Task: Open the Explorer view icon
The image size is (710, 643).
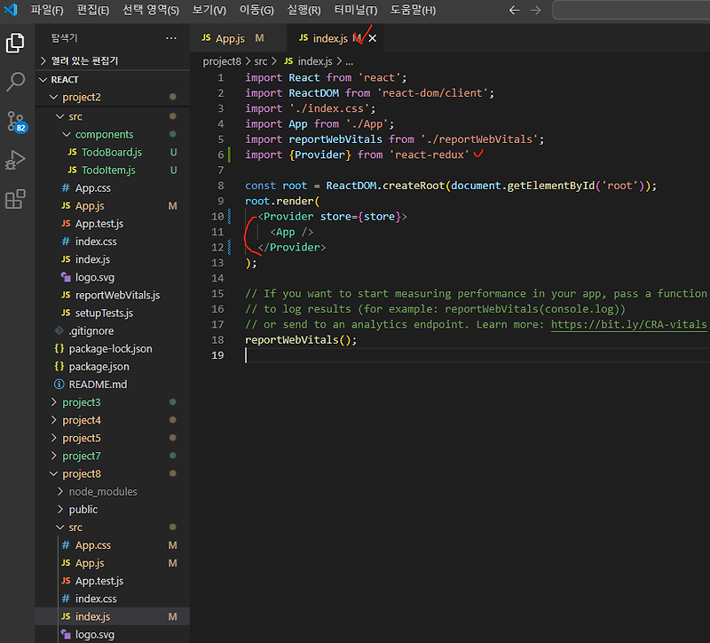Action: (x=14, y=42)
